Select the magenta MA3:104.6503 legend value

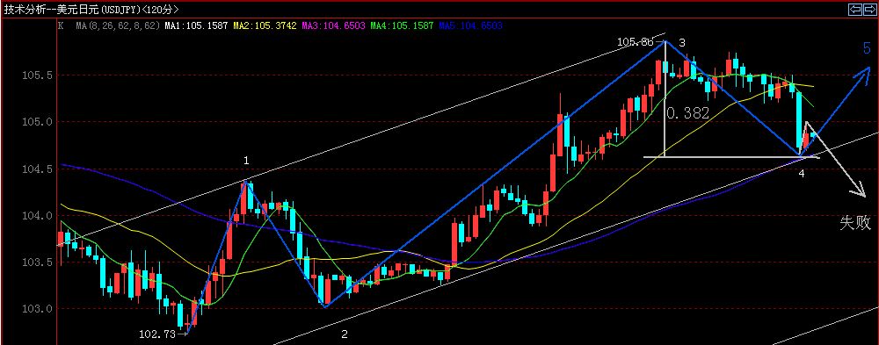click(334, 25)
